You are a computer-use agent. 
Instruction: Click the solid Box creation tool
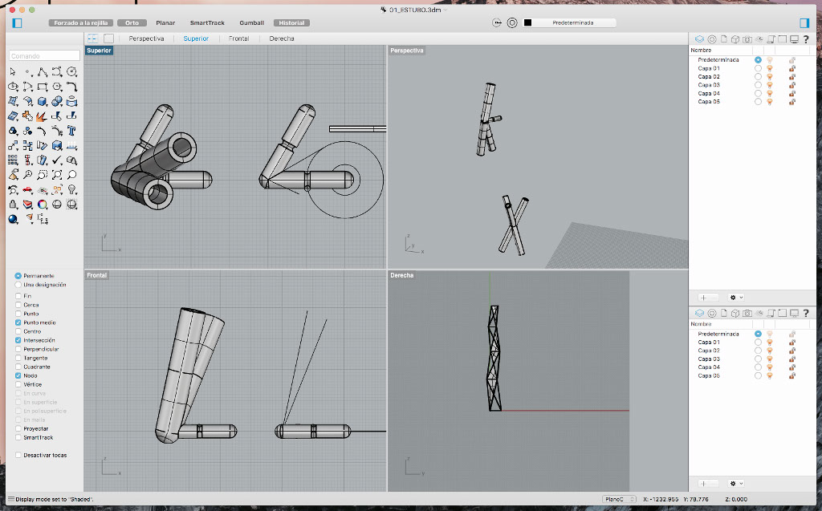pos(43,102)
